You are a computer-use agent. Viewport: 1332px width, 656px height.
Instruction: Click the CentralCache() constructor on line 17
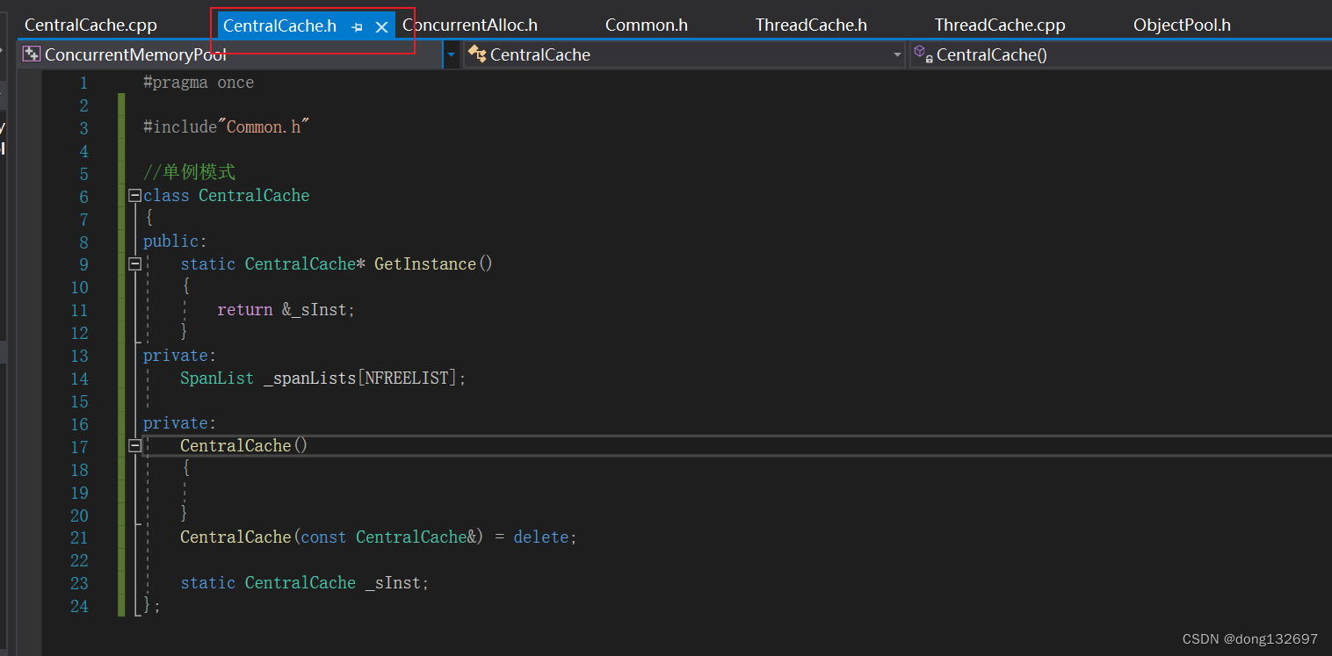point(244,446)
